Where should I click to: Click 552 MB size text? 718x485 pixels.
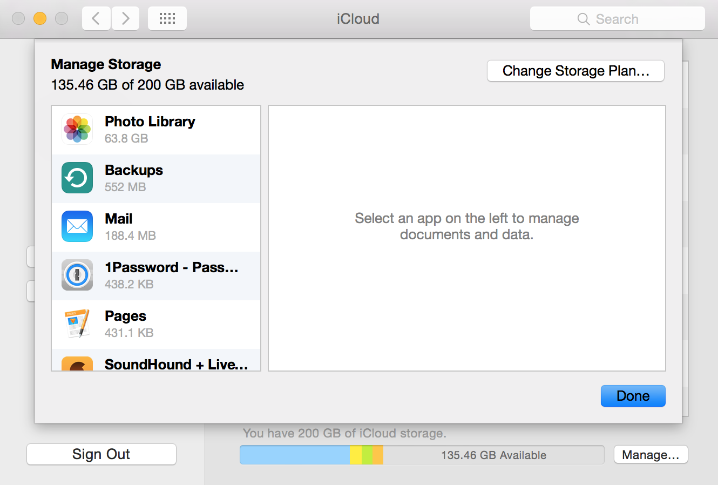pos(125,187)
